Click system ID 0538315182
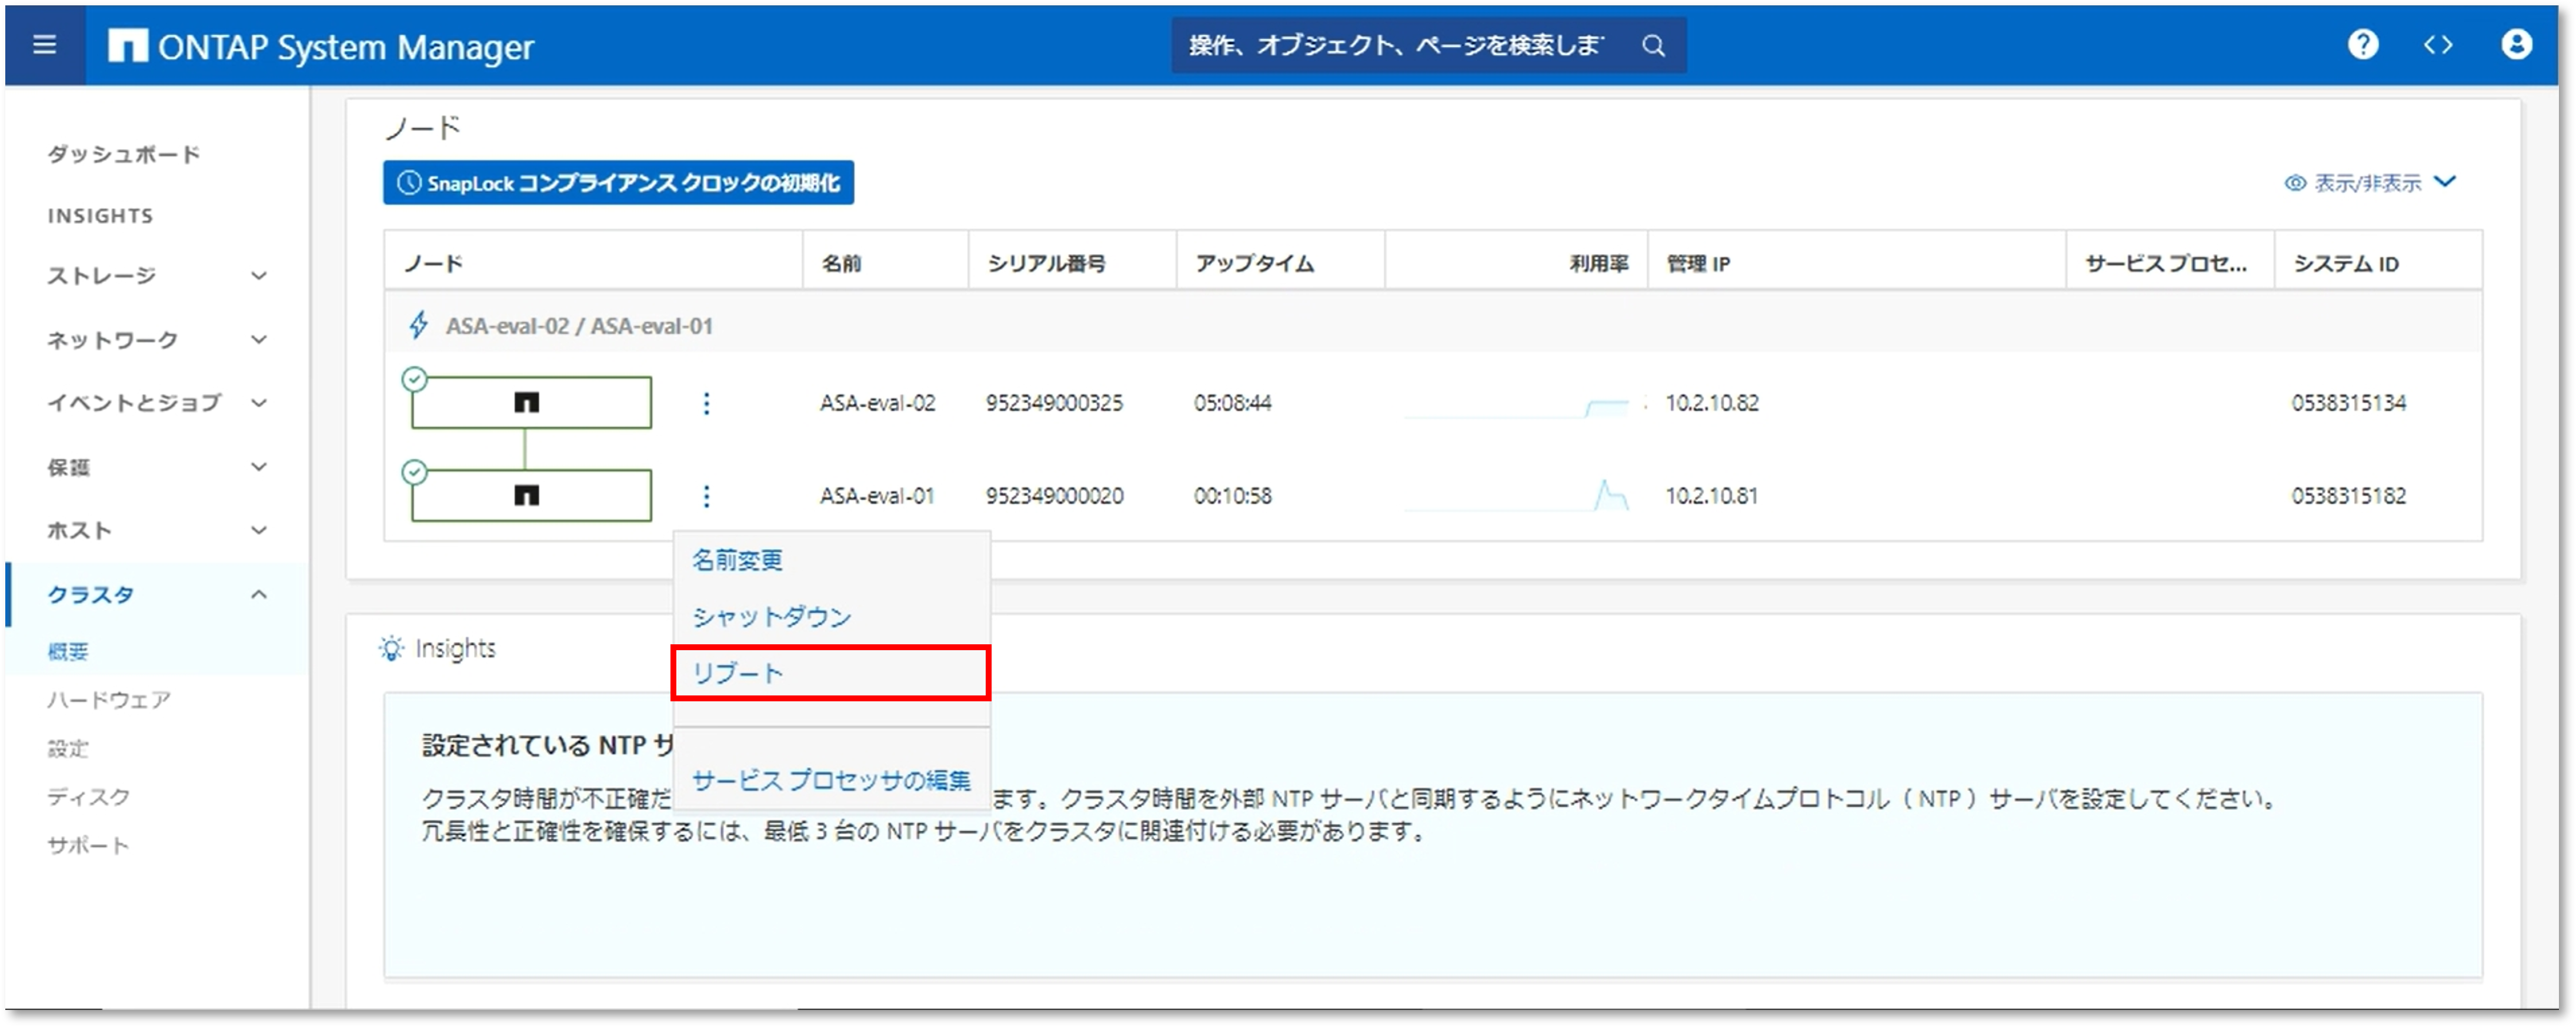This screenshot has height=1027, width=2576. click(2349, 497)
